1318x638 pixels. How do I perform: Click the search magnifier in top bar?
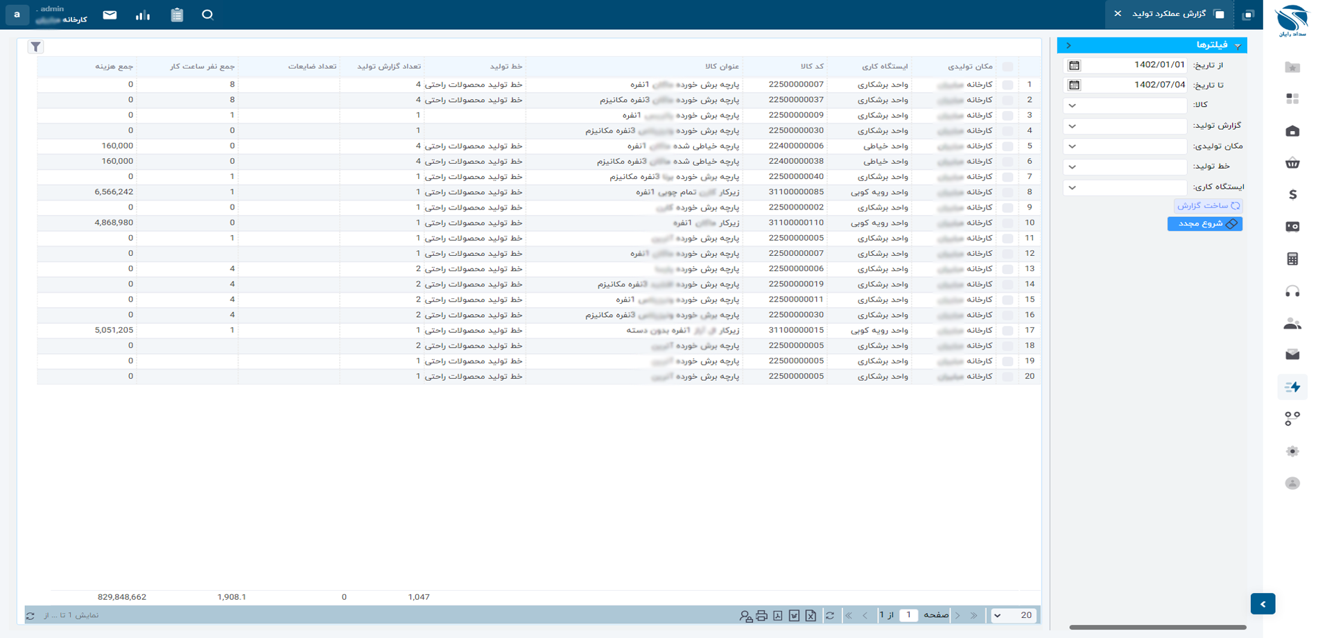point(207,15)
